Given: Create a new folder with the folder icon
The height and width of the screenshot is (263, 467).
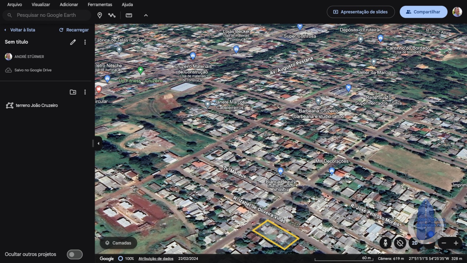Looking at the screenshot, I should tap(73, 92).
